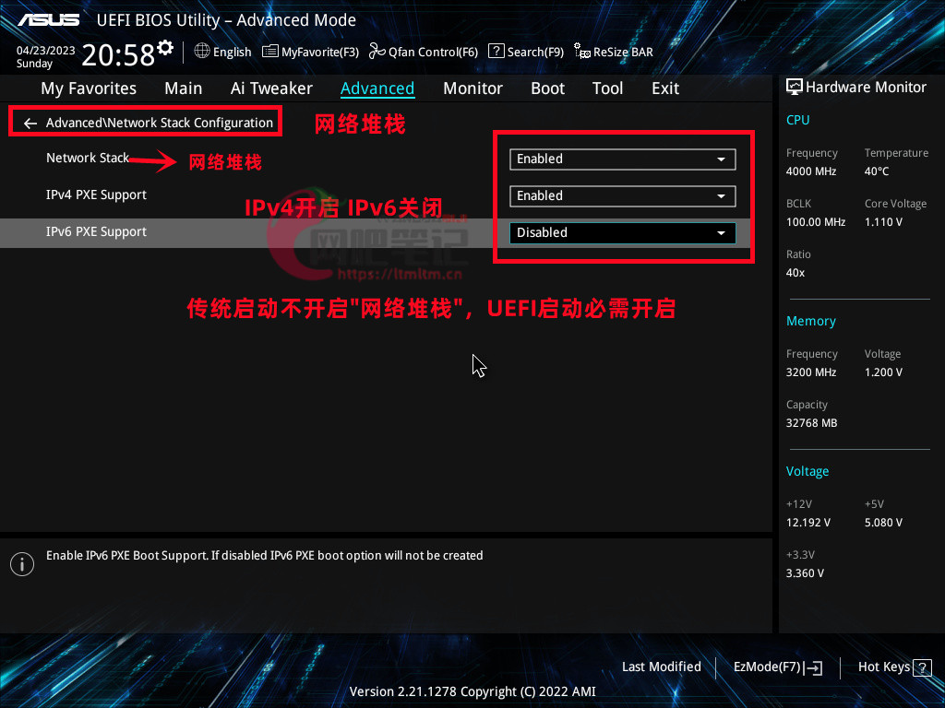Click the 04/23/2023 date text
945x708 pixels.
[46, 51]
